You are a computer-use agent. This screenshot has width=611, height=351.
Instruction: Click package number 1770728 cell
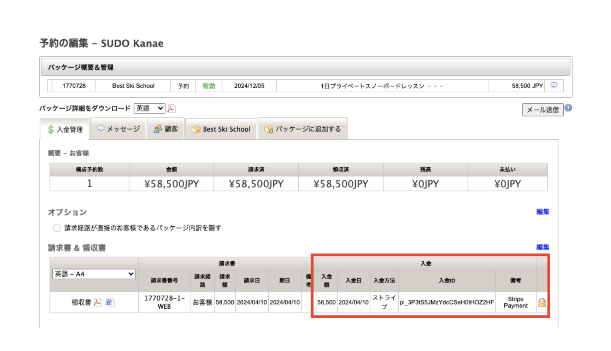coord(74,86)
